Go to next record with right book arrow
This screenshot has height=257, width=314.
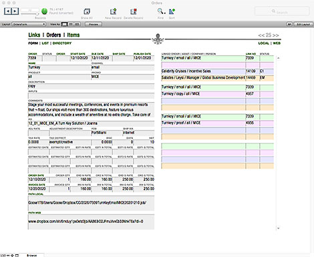point(15,11)
